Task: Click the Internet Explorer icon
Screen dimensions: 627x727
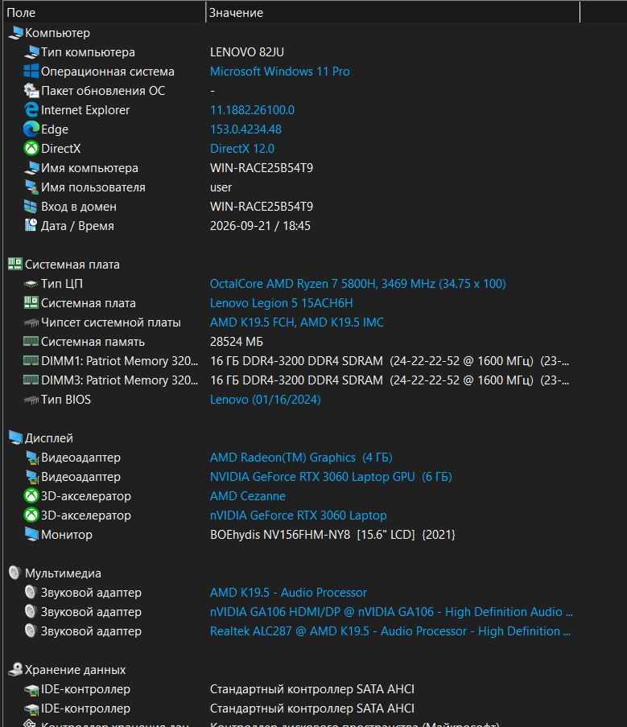Action: pyautogui.click(x=31, y=110)
